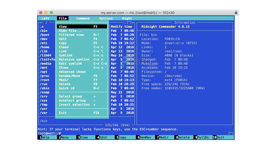276x159 pixels.
Task: Choose Edit symlink menu entry
Action: (x=82, y=63)
